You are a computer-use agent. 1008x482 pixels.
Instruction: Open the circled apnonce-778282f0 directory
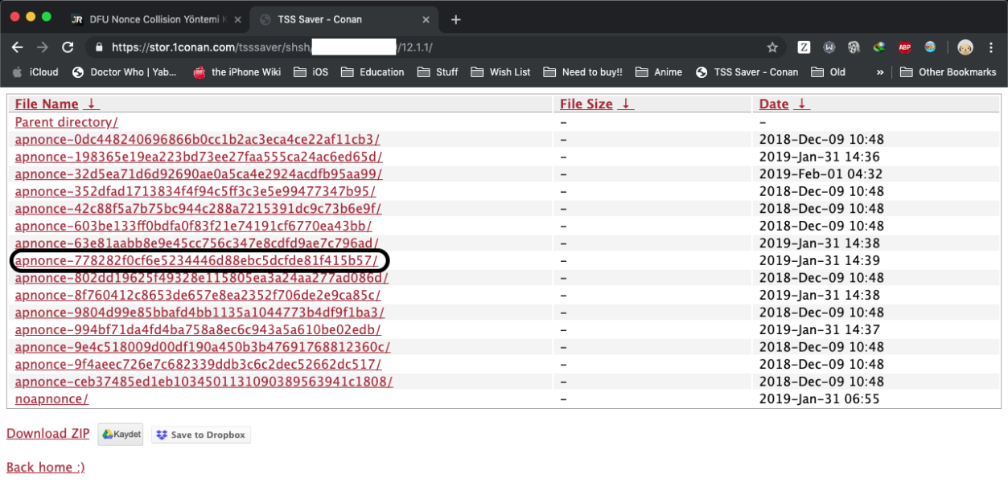click(x=195, y=261)
